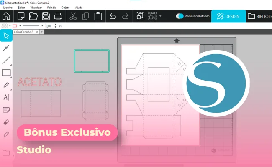Switch to the DESIGN view
This screenshot has width=272, height=167.
[x=228, y=16]
